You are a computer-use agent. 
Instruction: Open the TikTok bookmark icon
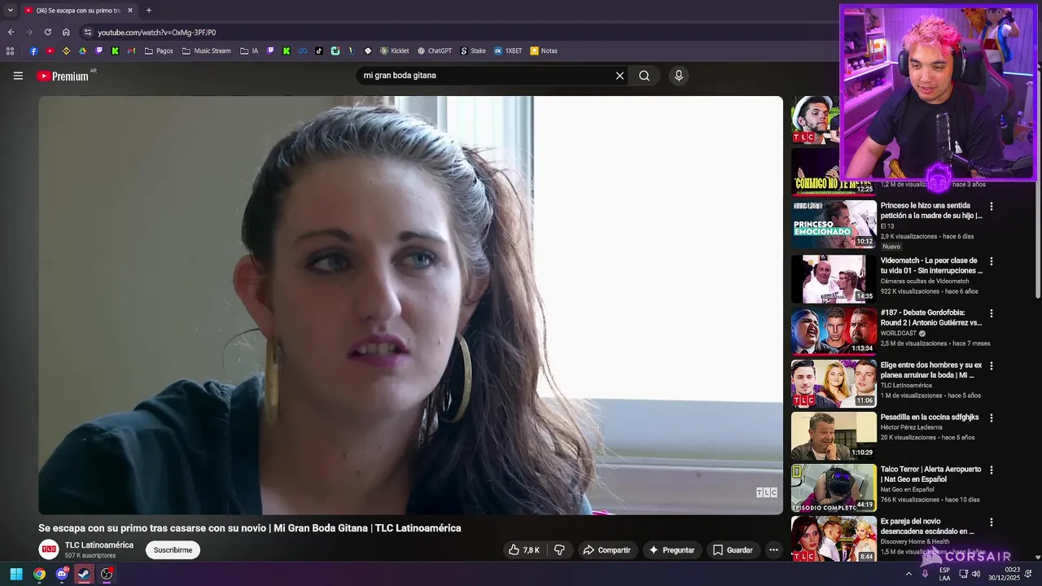click(319, 50)
